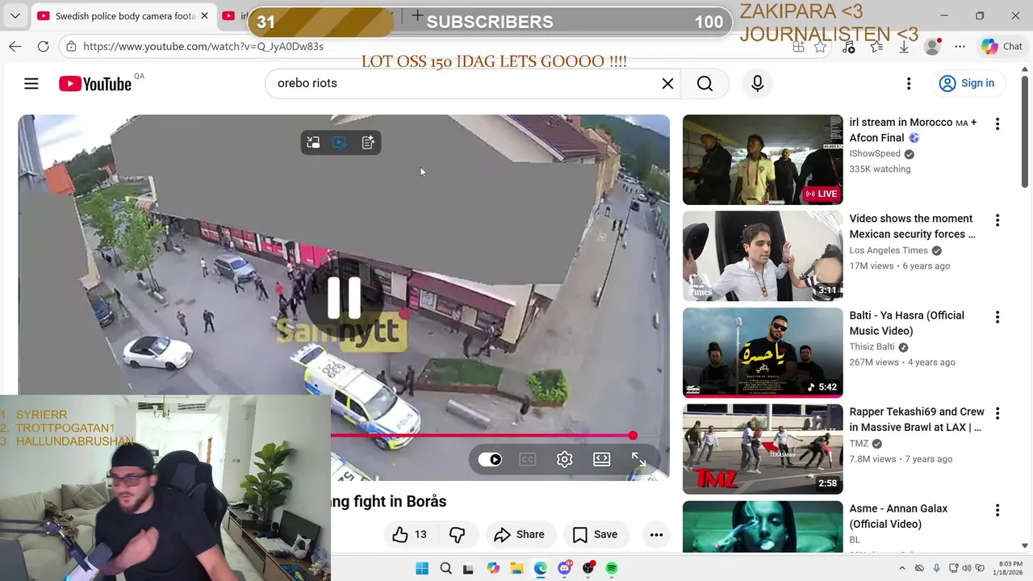The image size is (1033, 581).
Task: Open the YouTube hamburger guide menu
Action: [x=31, y=83]
